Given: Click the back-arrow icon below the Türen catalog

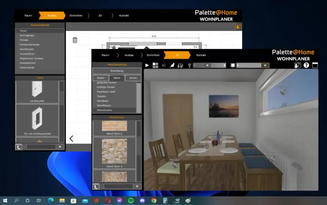Looking at the screenshot, I should pos(19,147).
